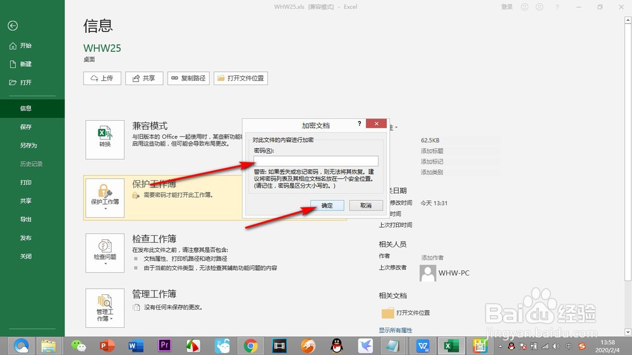Click the 上传 upload button
Image resolution: width=632 pixels, height=355 pixels.
click(x=102, y=78)
